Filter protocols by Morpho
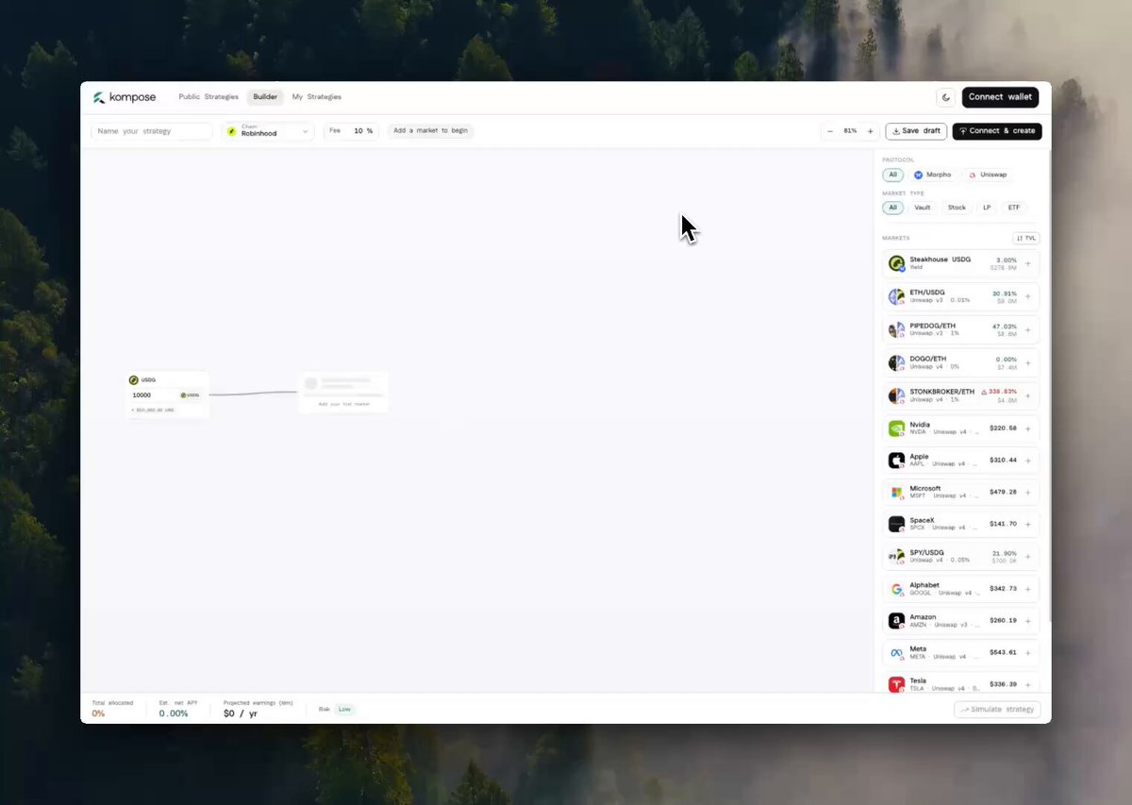This screenshot has width=1132, height=805. point(932,175)
